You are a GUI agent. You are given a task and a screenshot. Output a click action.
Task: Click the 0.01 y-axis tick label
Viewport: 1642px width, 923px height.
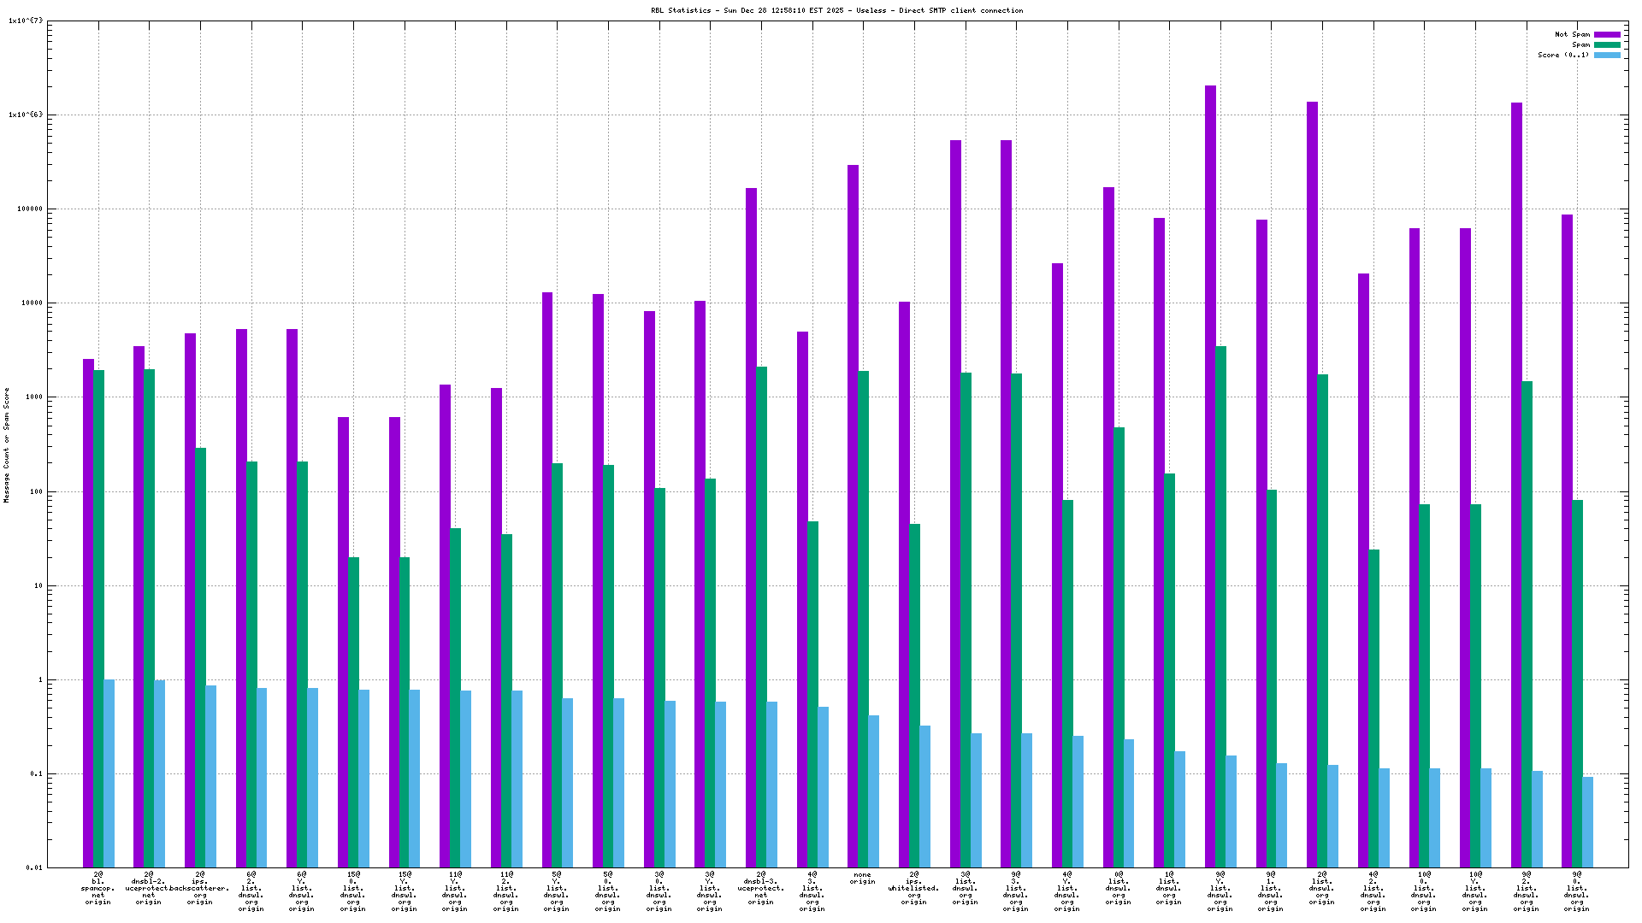pos(34,868)
